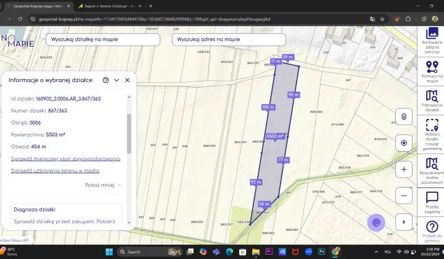444x259 pixels.
Task: Open the parcel filtering tool
Action: (432, 101)
